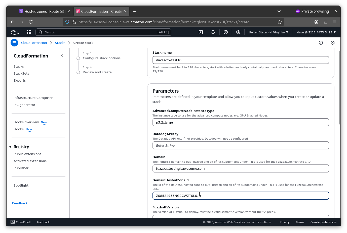Open the notifications bell

click(x=213, y=32)
